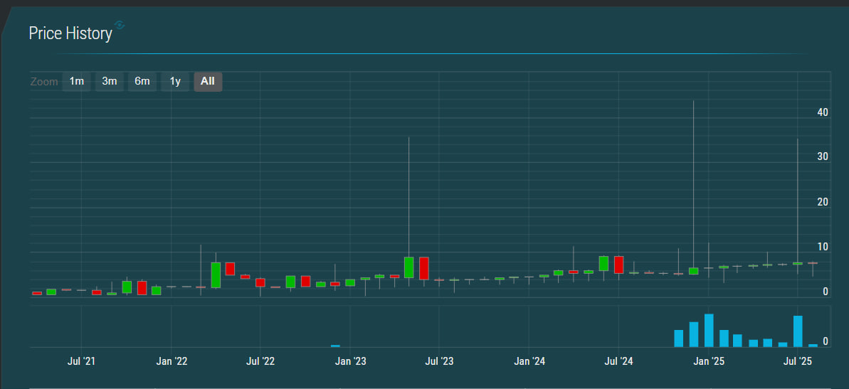Set chart zoom to 1m
The height and width of the screenshot is (389, 849).
pyautogui.click(x=76, y=82)
